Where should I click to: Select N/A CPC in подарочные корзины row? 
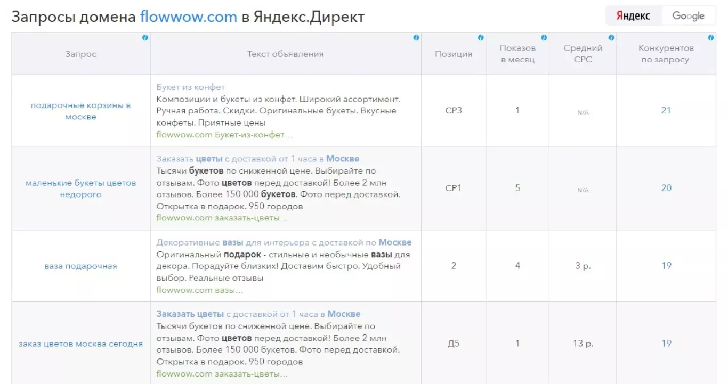[583, 113]
